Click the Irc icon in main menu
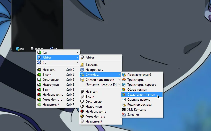This screenshot has height=131, width=211. click(39, 63)
